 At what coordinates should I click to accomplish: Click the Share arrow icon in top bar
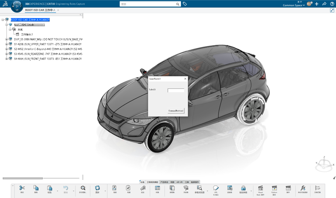click(x=324, y=4)
